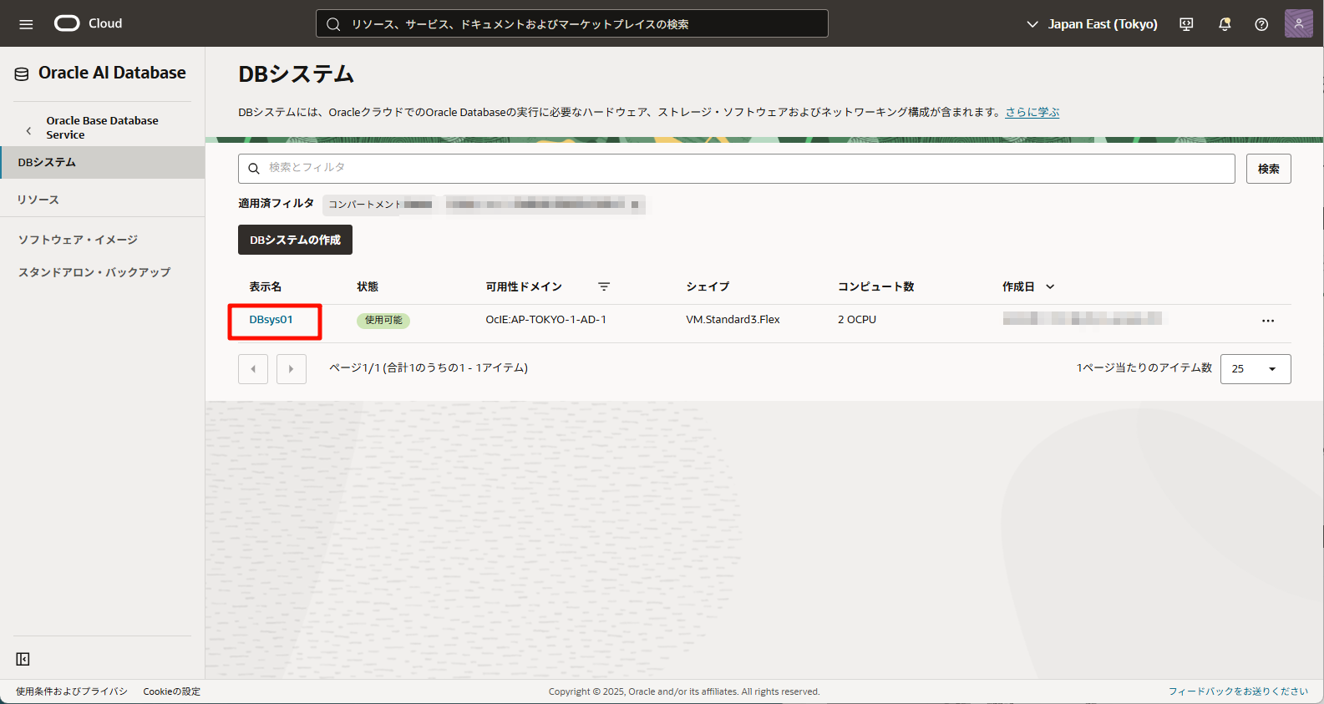
Task: Open Oracle Base Database Service parent menu
Action: tap(102, 128)
